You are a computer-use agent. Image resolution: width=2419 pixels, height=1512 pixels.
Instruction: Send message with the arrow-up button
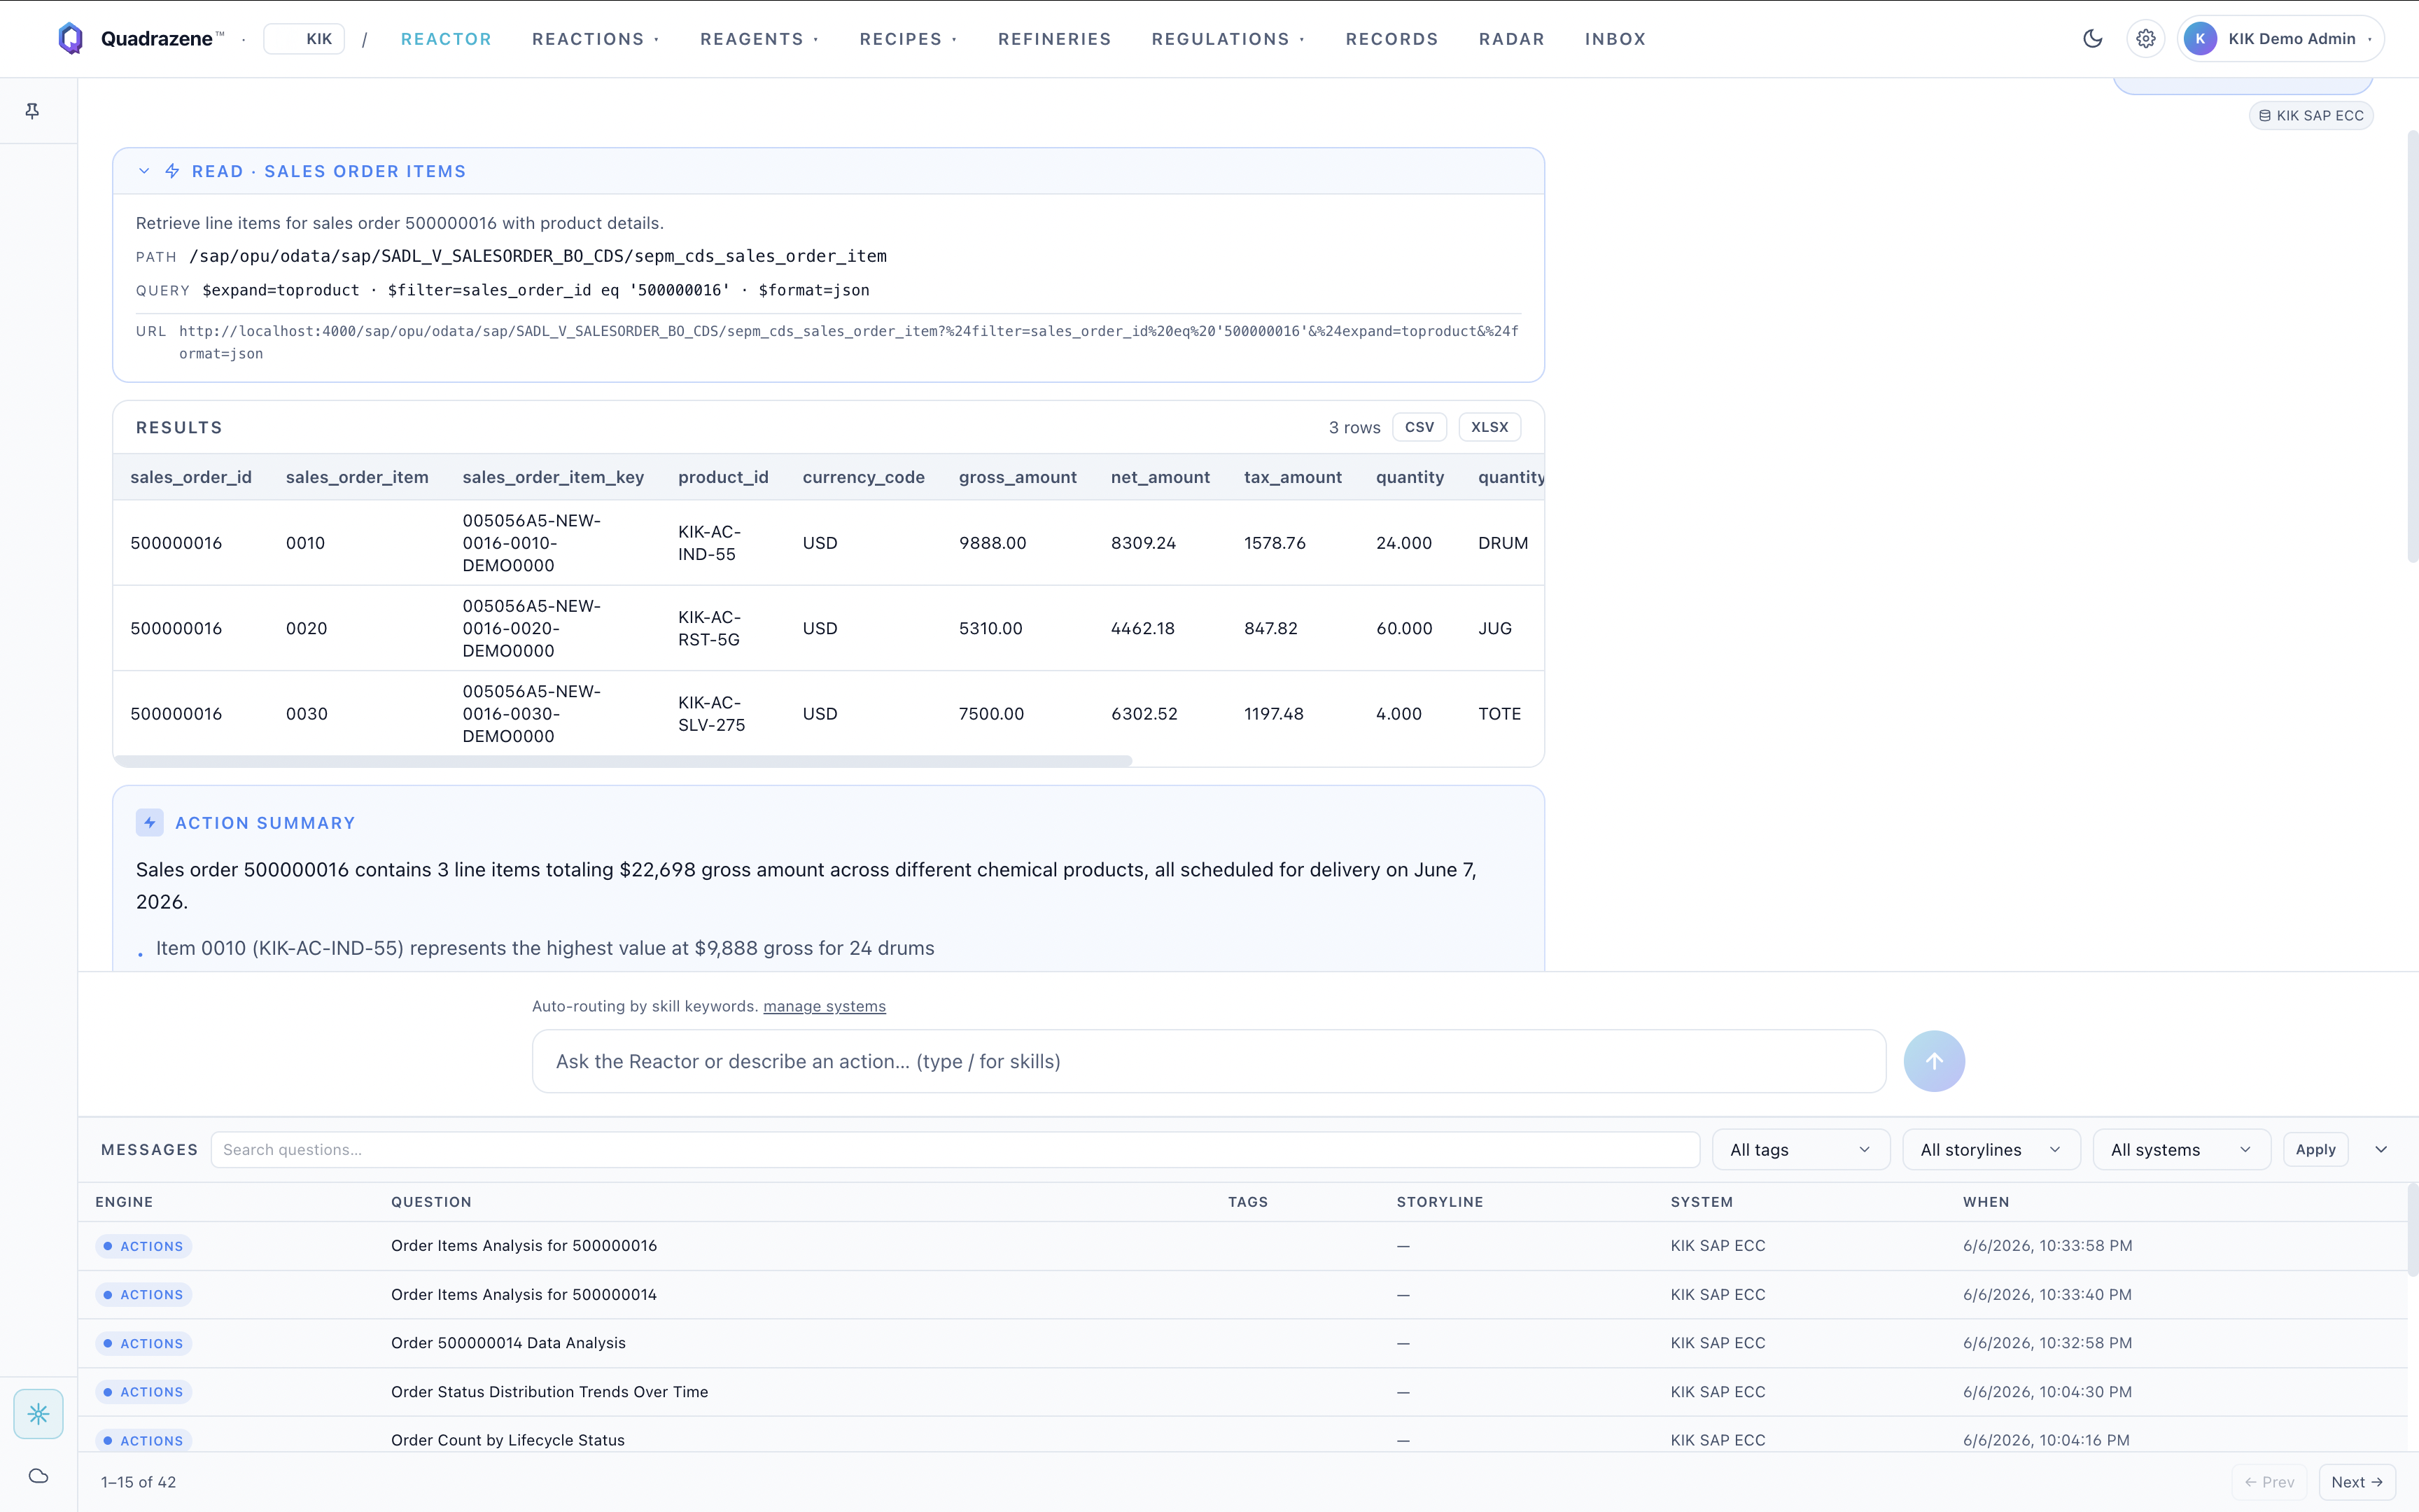1933,1061
